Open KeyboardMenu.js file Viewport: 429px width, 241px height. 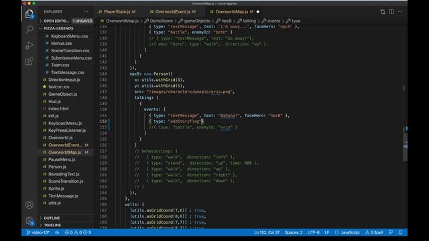[x=65, y=123]
